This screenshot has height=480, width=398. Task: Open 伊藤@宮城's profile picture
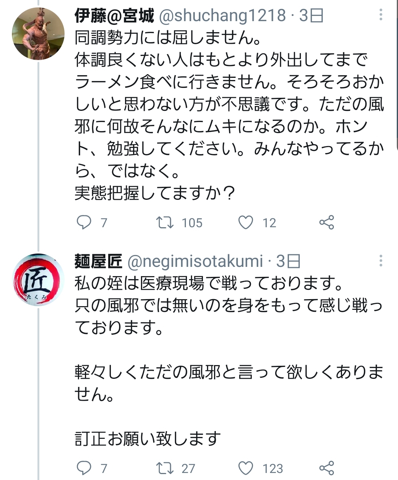tap(38, 34)
